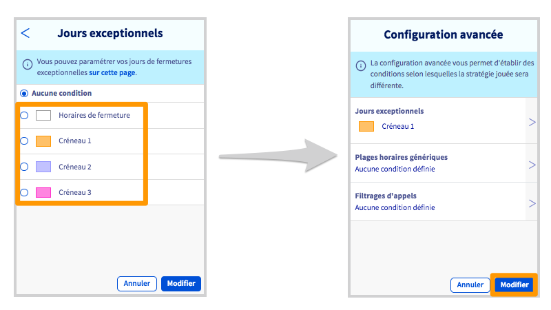
Task: Click the white Horaires de fermeture swatch
Action: 43,116
